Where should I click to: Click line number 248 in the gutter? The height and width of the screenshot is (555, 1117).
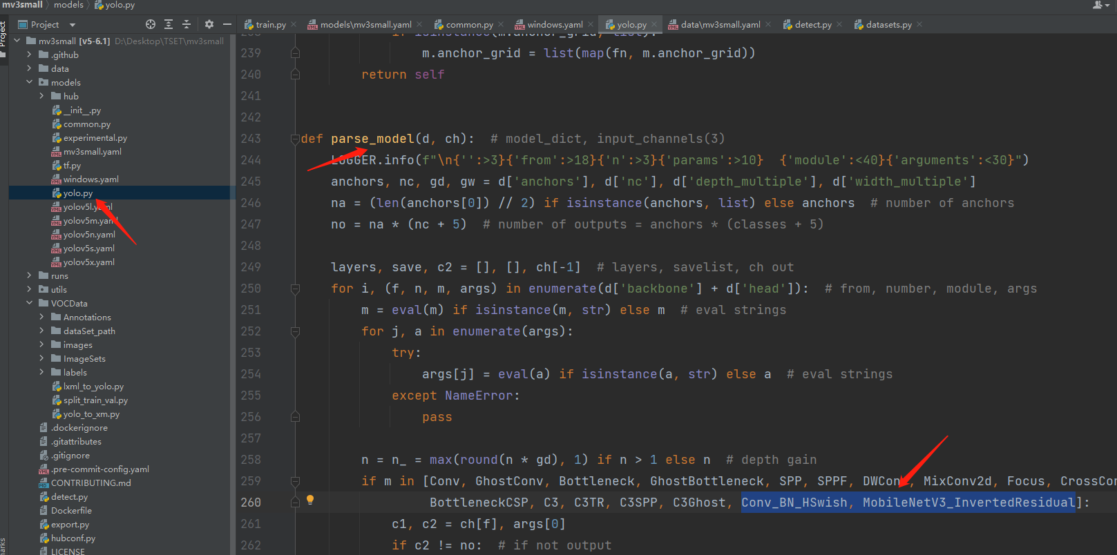point(251,246)
